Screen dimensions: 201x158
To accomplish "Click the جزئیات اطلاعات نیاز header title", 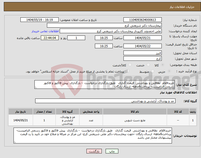I will pyautogui.click(x=182, y=7).
